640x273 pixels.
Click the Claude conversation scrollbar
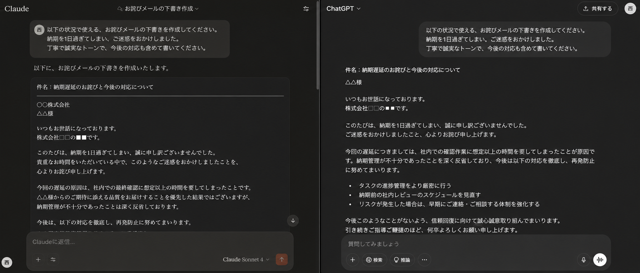[318, 45]
